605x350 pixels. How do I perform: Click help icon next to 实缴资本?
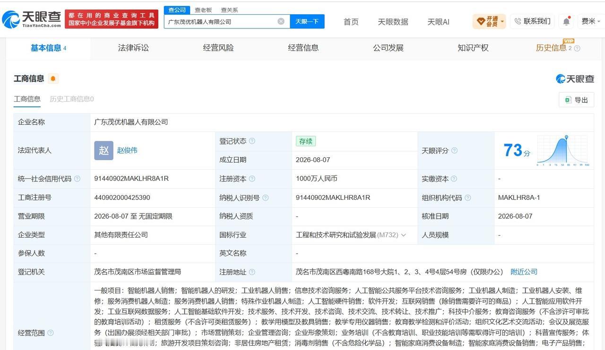[454, 179]
